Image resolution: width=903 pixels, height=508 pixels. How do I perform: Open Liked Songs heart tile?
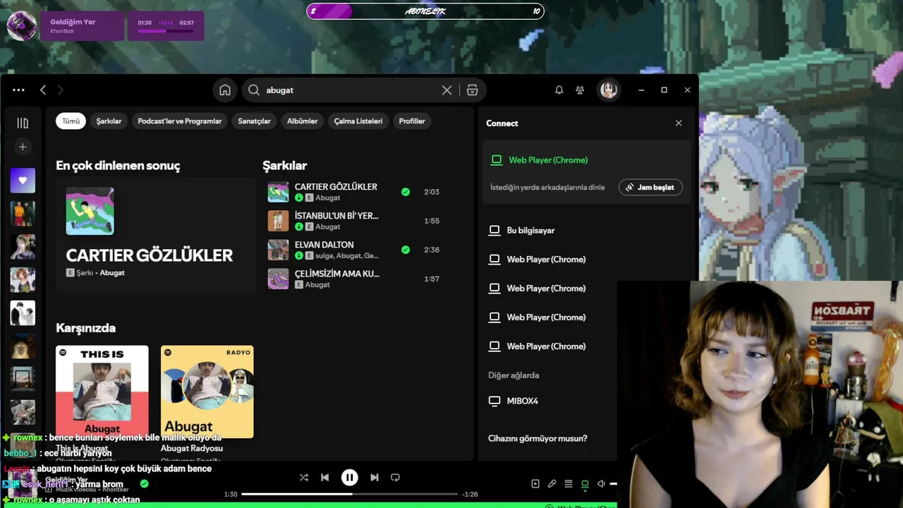tap(23, 181)
